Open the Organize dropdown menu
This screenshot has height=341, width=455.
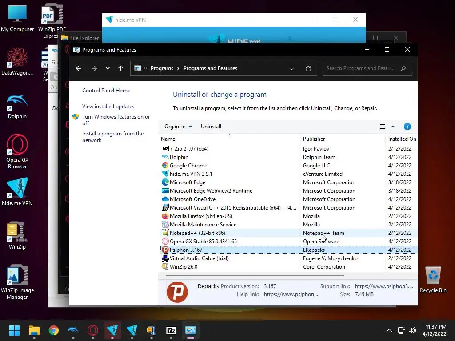[178, 127]
